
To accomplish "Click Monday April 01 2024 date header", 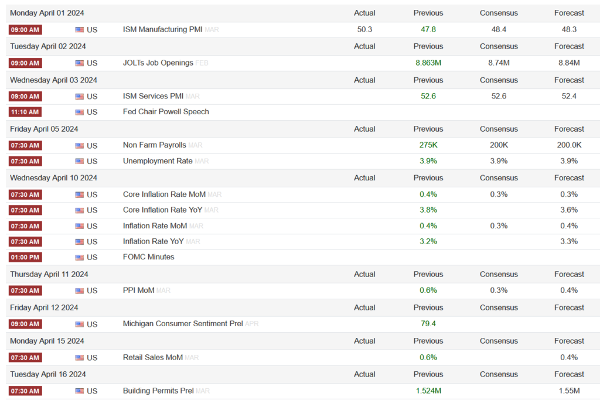I will tap(46, 13).
